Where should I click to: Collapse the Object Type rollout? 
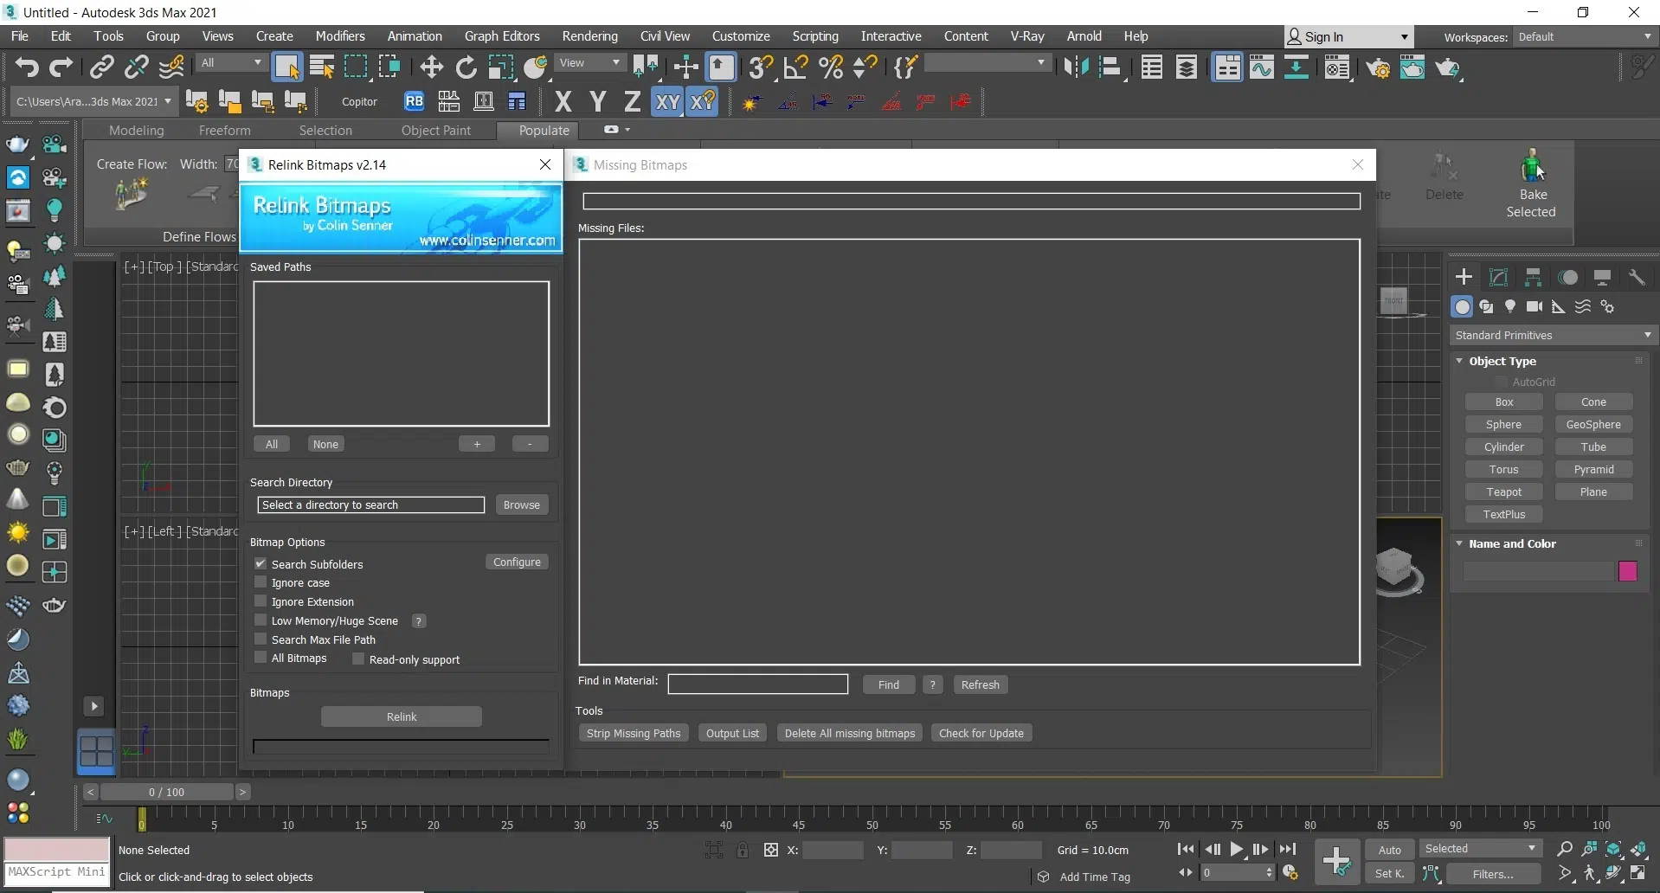coord(1502,361)
